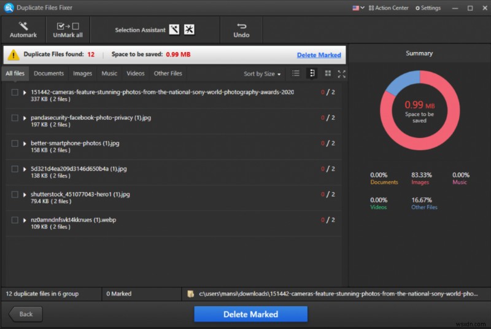The image size is (491, 329).
Task: Click the yellow warning triangle icon
Action: coord(14,55)
